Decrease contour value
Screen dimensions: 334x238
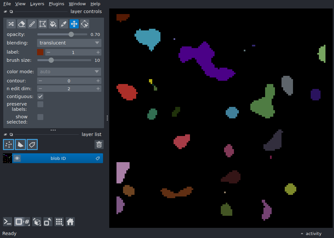(40, 81)
